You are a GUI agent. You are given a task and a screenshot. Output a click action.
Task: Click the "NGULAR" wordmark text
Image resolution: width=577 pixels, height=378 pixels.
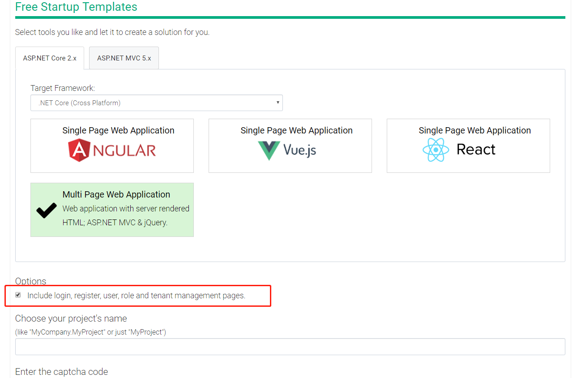pyautogui.click(x=124, y=150)
